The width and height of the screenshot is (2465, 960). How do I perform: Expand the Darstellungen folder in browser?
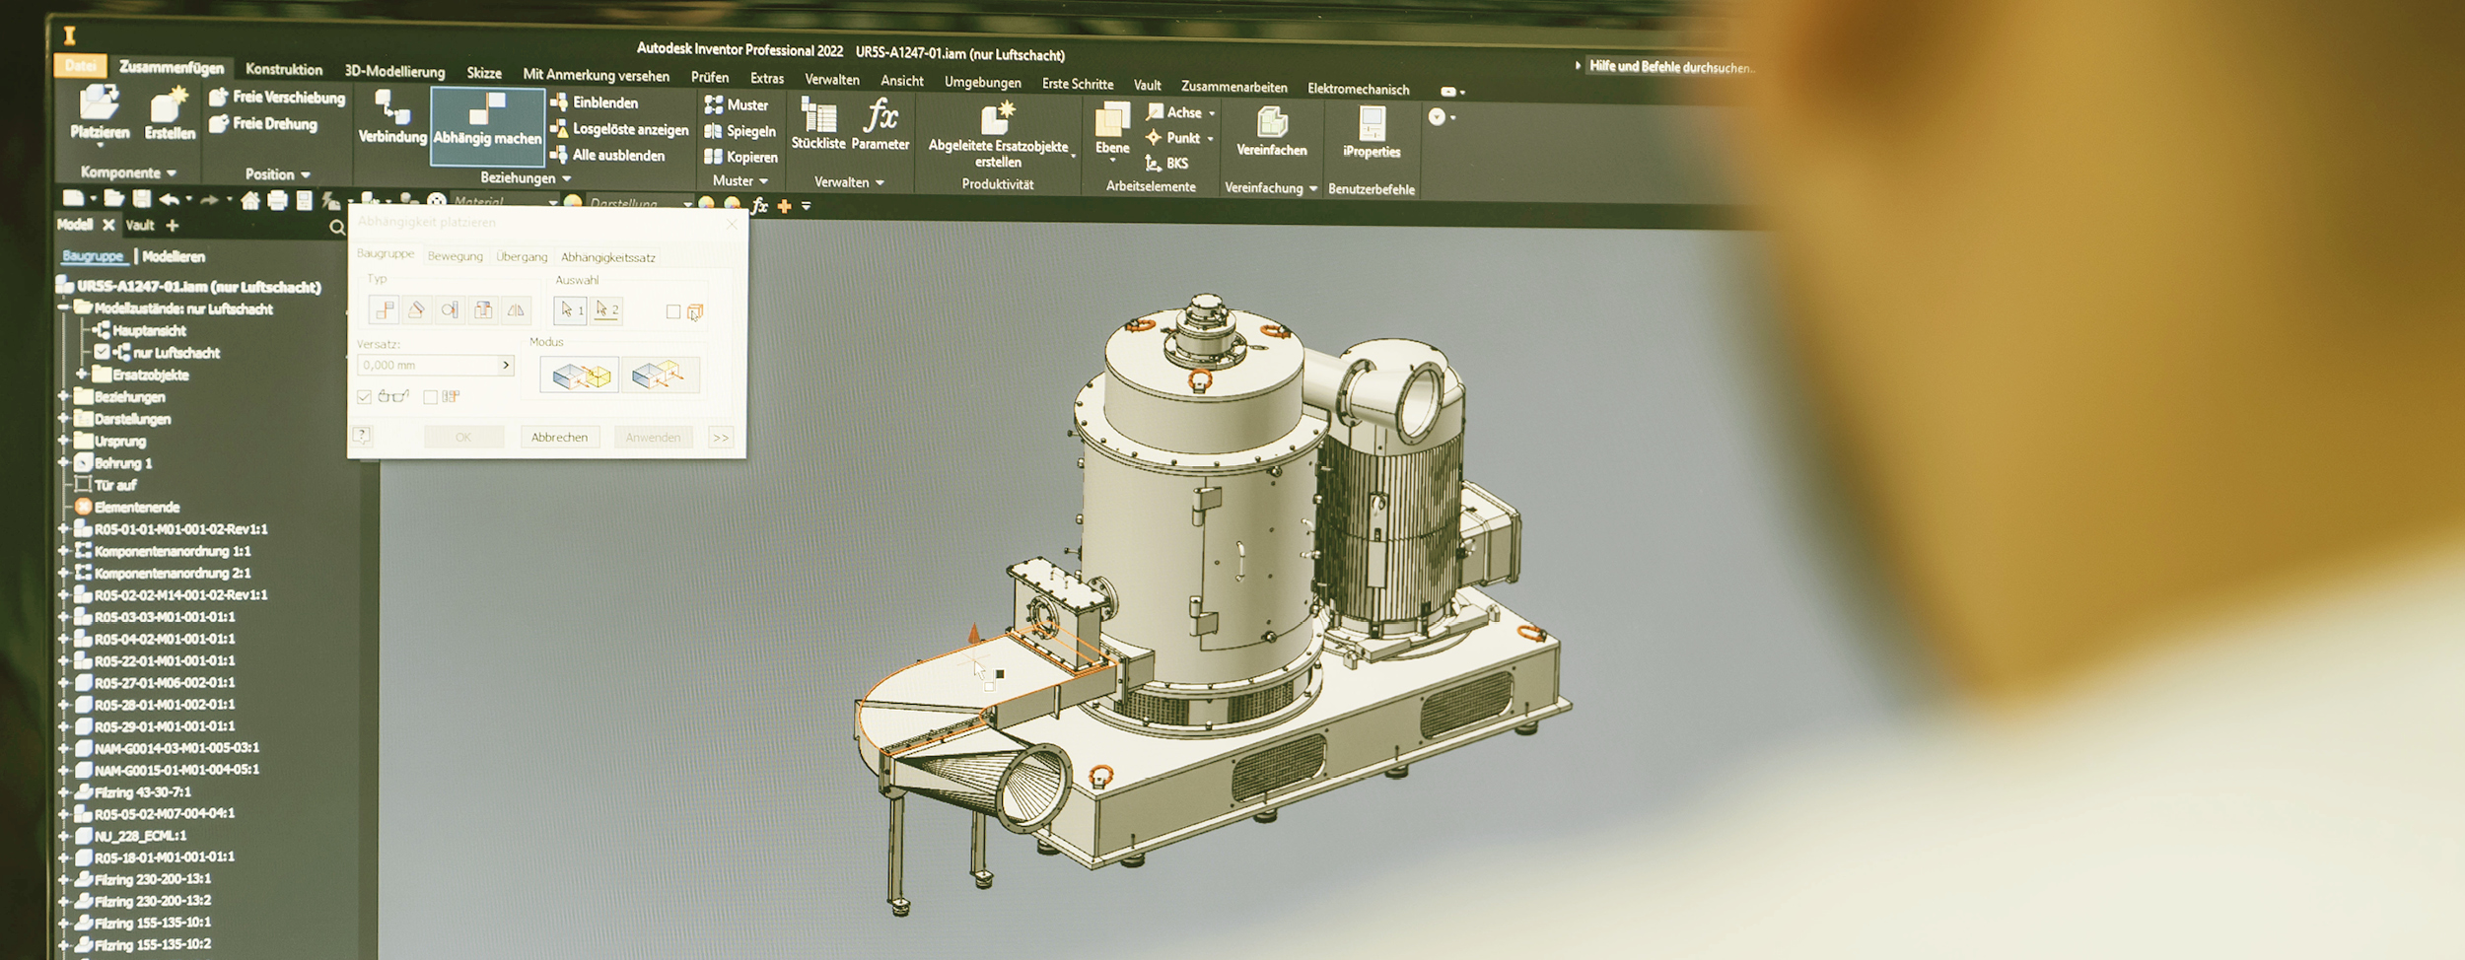click(63, 418)
